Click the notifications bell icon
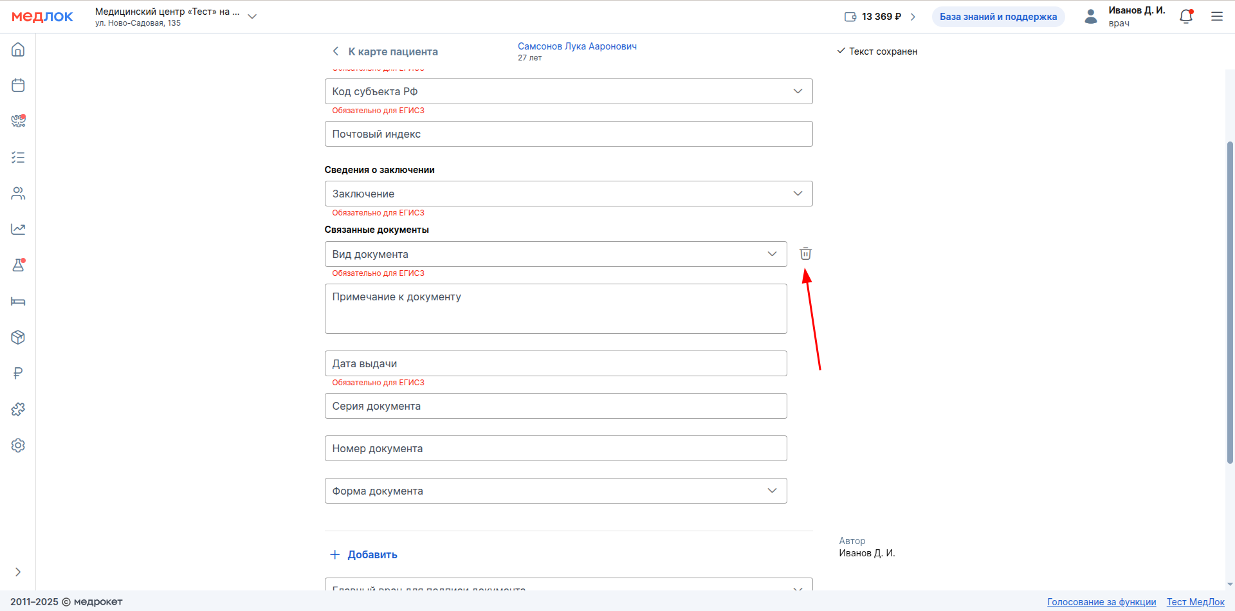The image size is (1235, 611). (x=1185, y=17)
